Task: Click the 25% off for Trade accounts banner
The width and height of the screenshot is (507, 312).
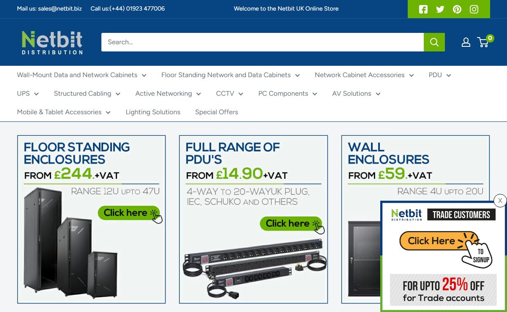Action: pos(442,290)
